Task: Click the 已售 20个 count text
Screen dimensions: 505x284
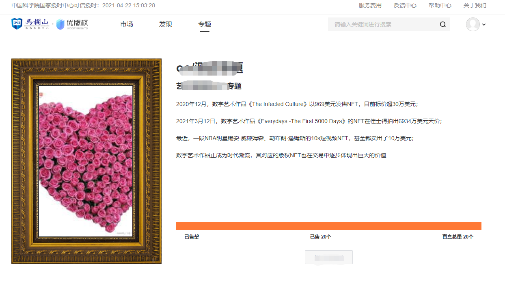Action: [x=321, y=237]
